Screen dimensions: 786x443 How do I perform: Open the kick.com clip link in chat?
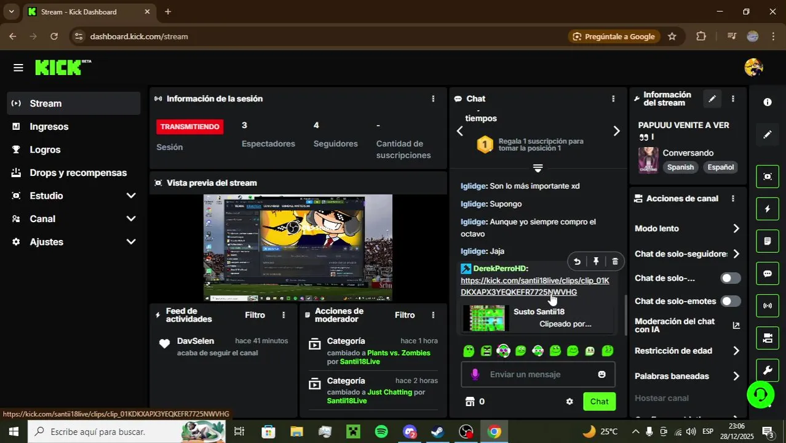pos(535,286)
